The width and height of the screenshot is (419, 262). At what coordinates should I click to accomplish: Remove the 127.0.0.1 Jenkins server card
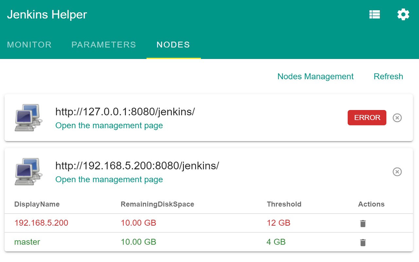[x=397, y=118]
